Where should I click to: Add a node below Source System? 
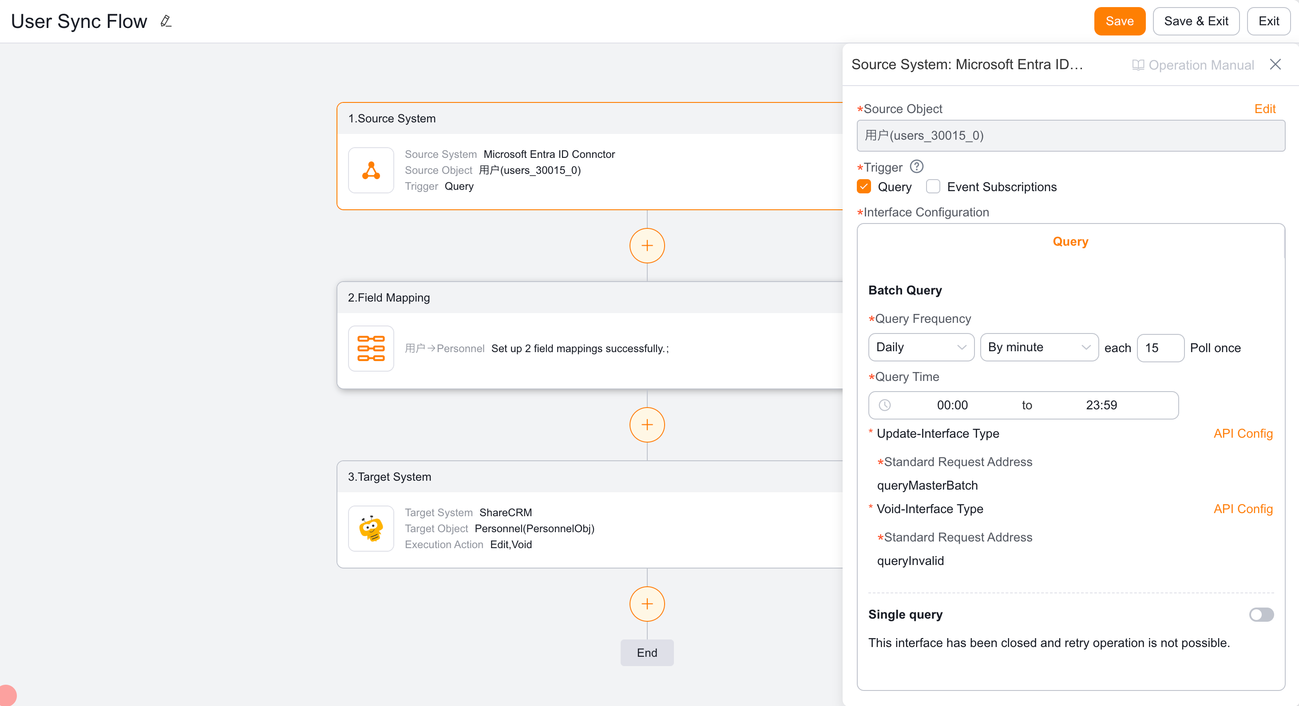click(x=646, y=246)
